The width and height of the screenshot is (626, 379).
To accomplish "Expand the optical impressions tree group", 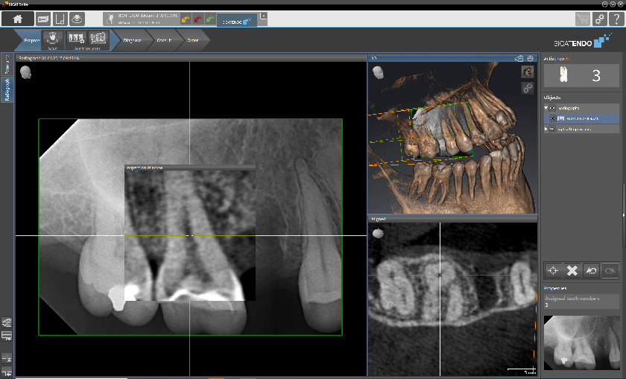I will pyautogui.click(x=546, y=129).
